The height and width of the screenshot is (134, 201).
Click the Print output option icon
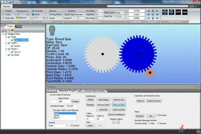tap(165, 12)
